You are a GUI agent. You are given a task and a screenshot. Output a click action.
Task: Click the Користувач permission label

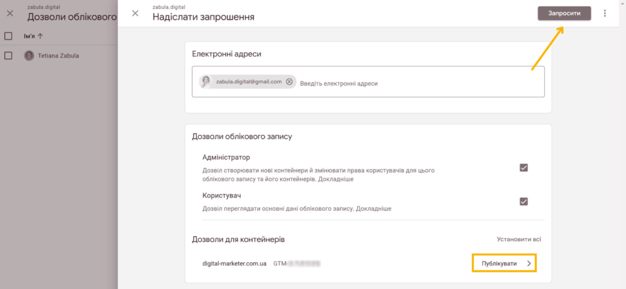coord(223,196)
